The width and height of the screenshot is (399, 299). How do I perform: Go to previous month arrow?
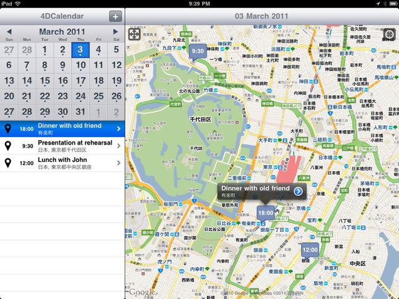pos(9,32)
